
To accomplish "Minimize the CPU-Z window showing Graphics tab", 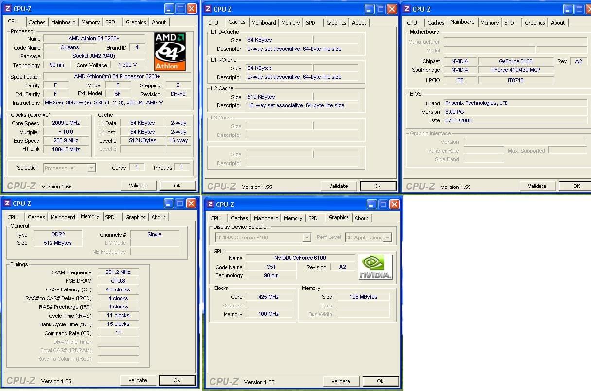I will pos(372,204).
